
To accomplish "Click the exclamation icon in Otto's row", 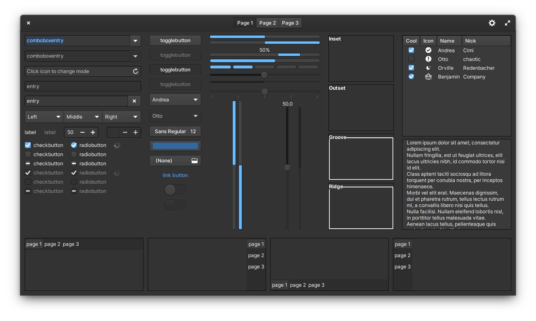I will (428, 59).
